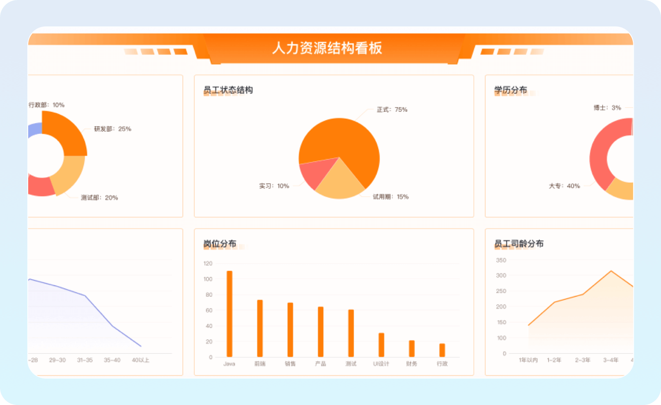Image resolution: width=661 pixels, height=405 pixels.
Task: Click the 产品 bar in the bar chart
Action: tap(320, 332)
